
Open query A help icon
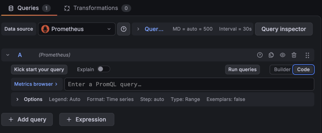tap(260, 55)
